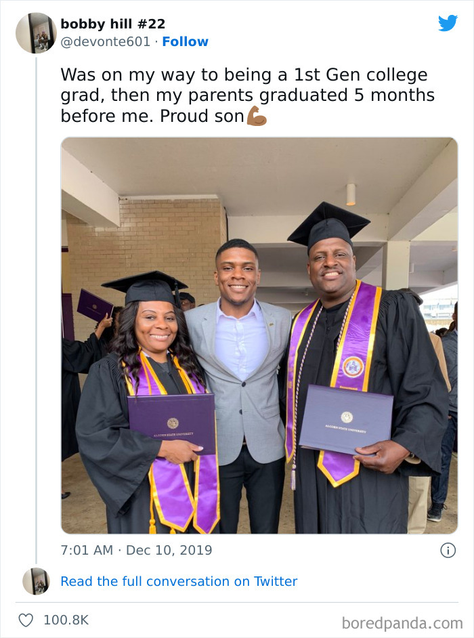474x638 pixels.
Task: Follow the tweet author
Action: tap(185, 41)
